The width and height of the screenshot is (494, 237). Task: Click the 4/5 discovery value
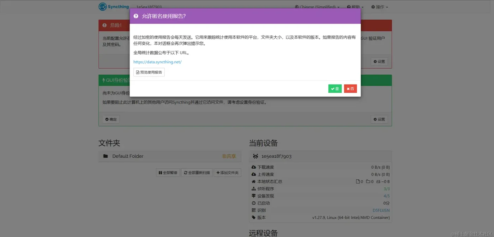pyautogui.click(x=386, y=196)
